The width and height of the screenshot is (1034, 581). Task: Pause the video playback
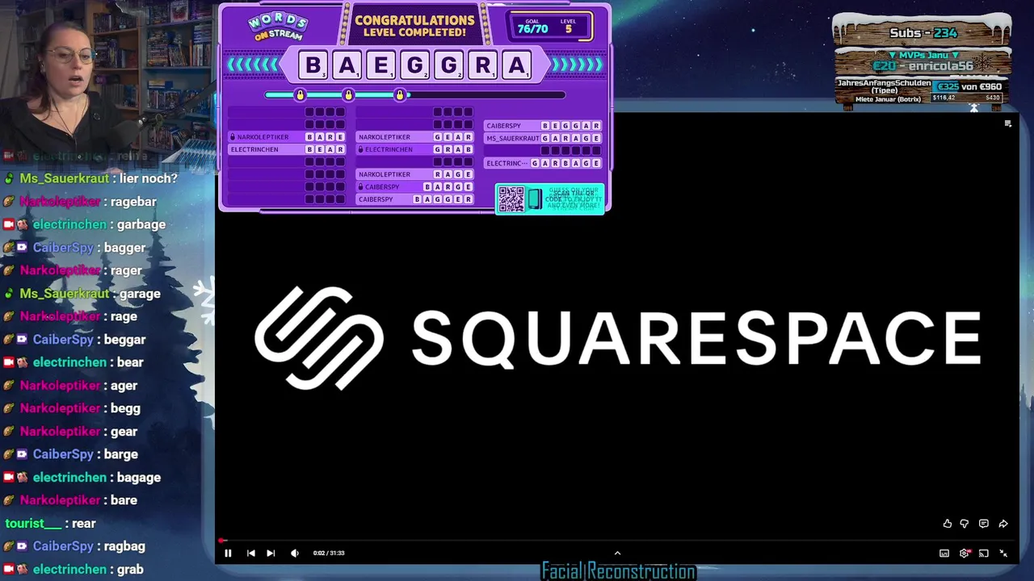(228, 553)
